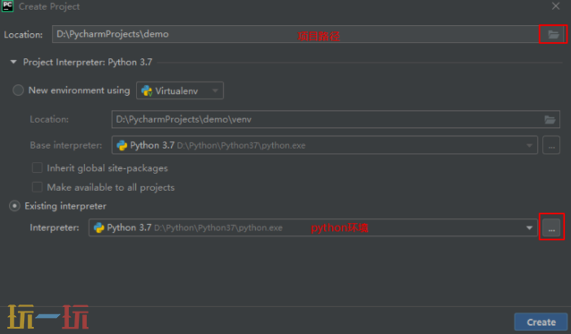
Task: Enable Make available to all projects
Action: click(38, 187)
